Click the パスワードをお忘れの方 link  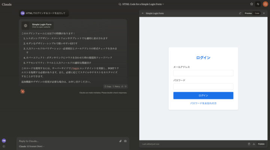[203, 103]
